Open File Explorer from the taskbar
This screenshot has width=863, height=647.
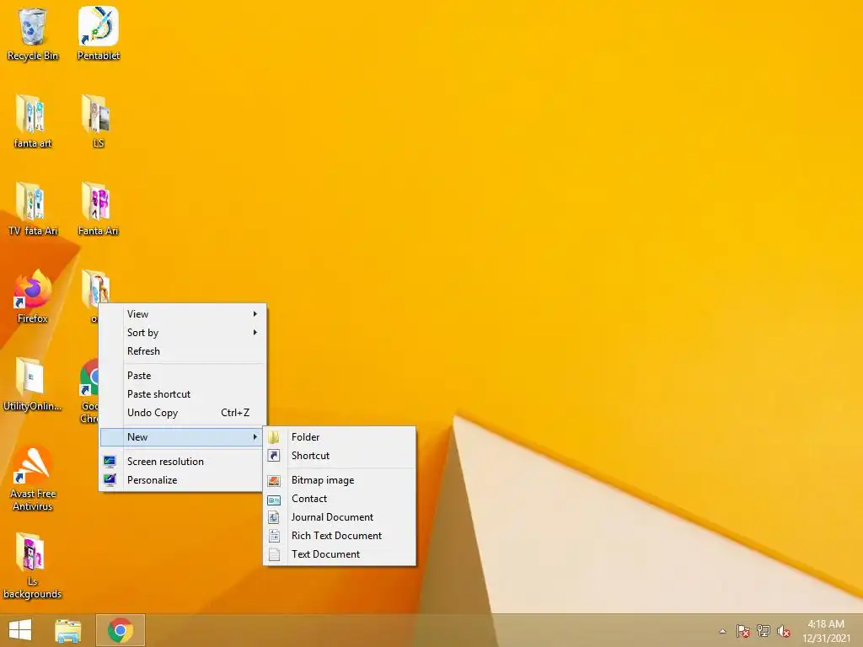pyautogui.click(x=67, y=630)
